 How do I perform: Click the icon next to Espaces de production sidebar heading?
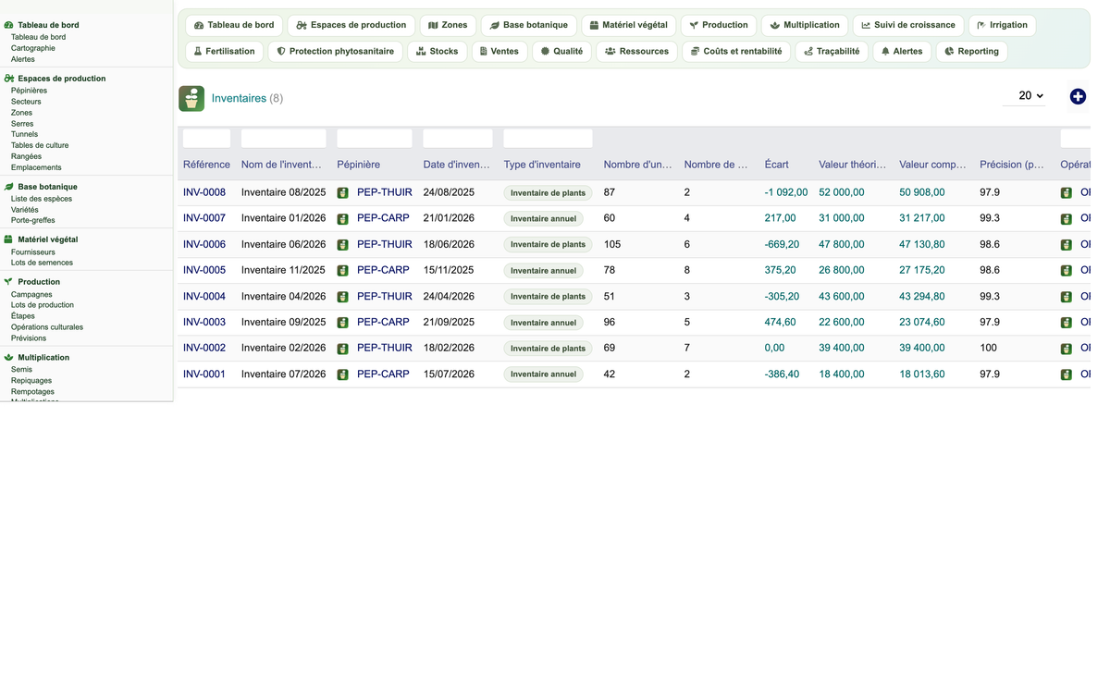[x=9, y=79]
